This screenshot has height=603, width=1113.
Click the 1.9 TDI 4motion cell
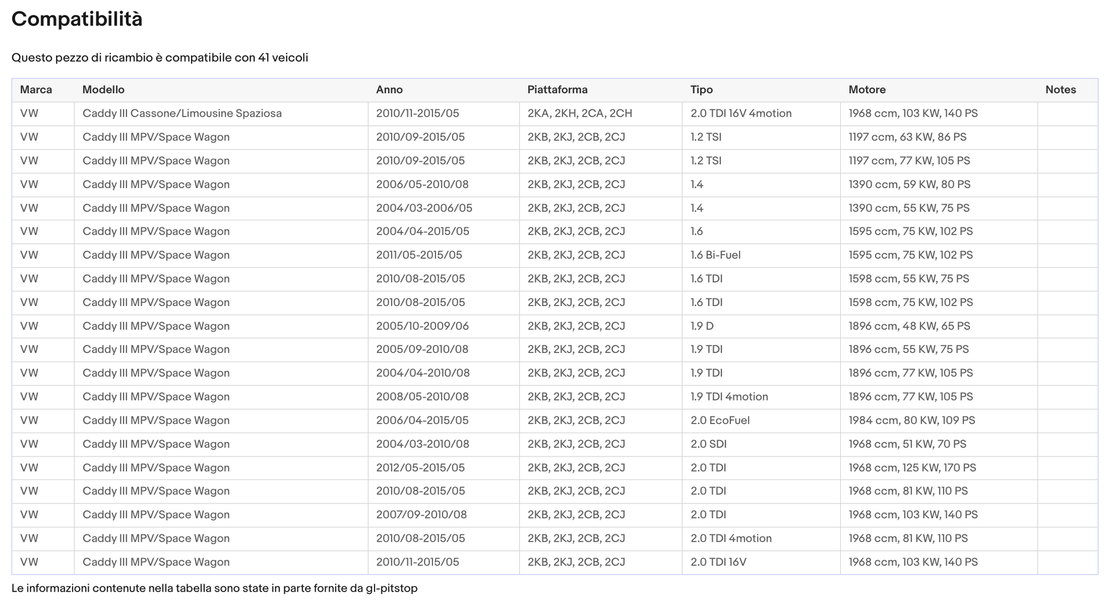click(761, 397)
